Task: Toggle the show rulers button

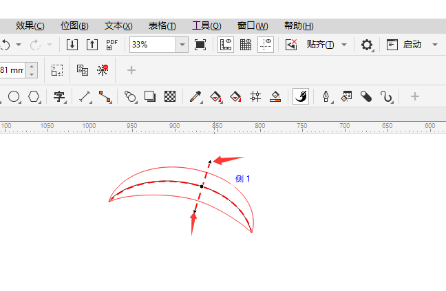Action: 226,45
